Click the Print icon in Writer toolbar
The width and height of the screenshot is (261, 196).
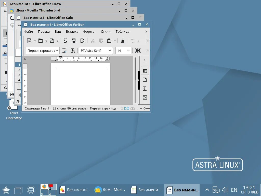tap(74, 41)
